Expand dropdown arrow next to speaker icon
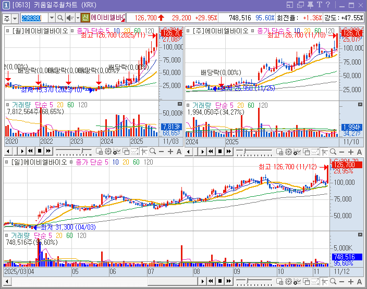 tap(78, 18)
